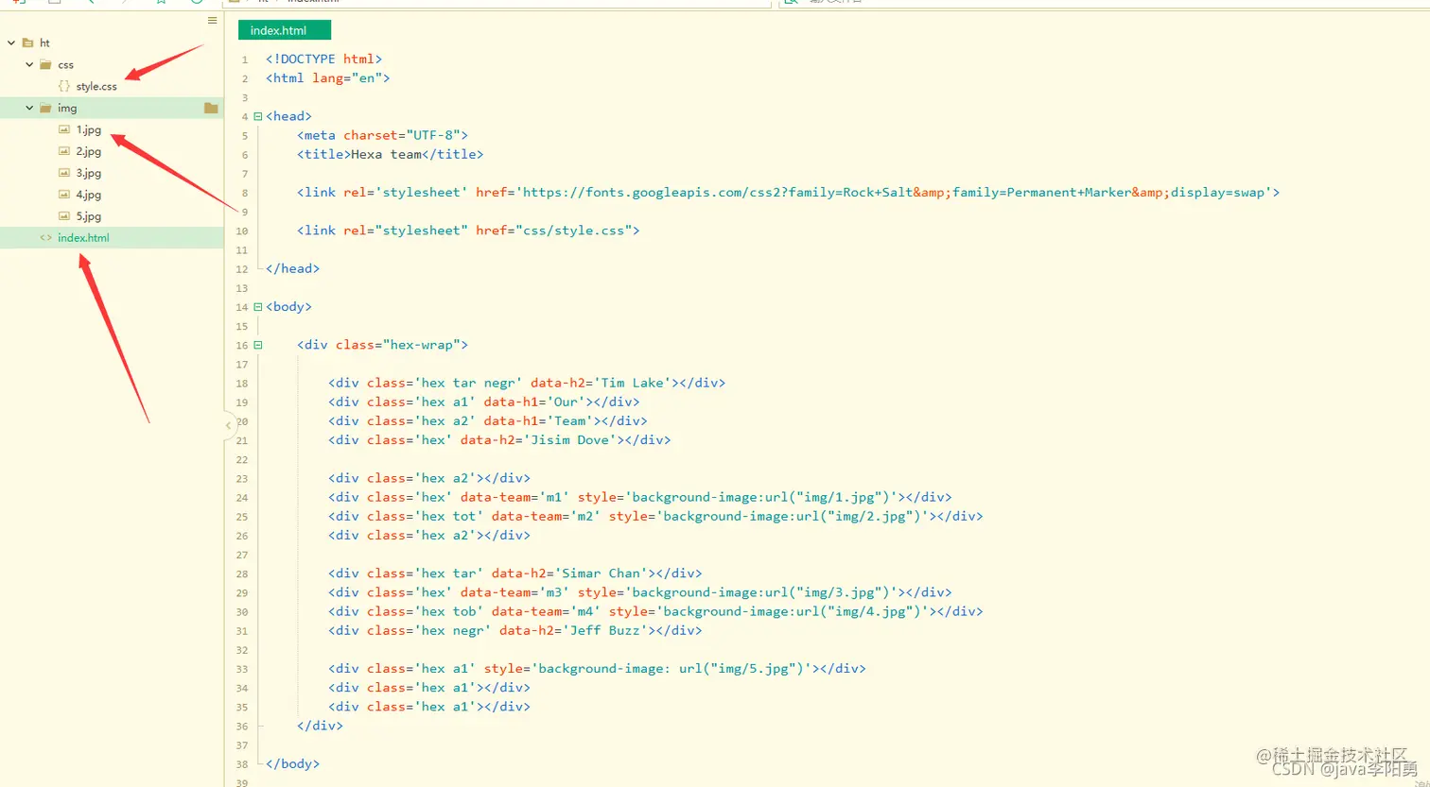Click the 2.jpg image file icon

click(63, 151)
